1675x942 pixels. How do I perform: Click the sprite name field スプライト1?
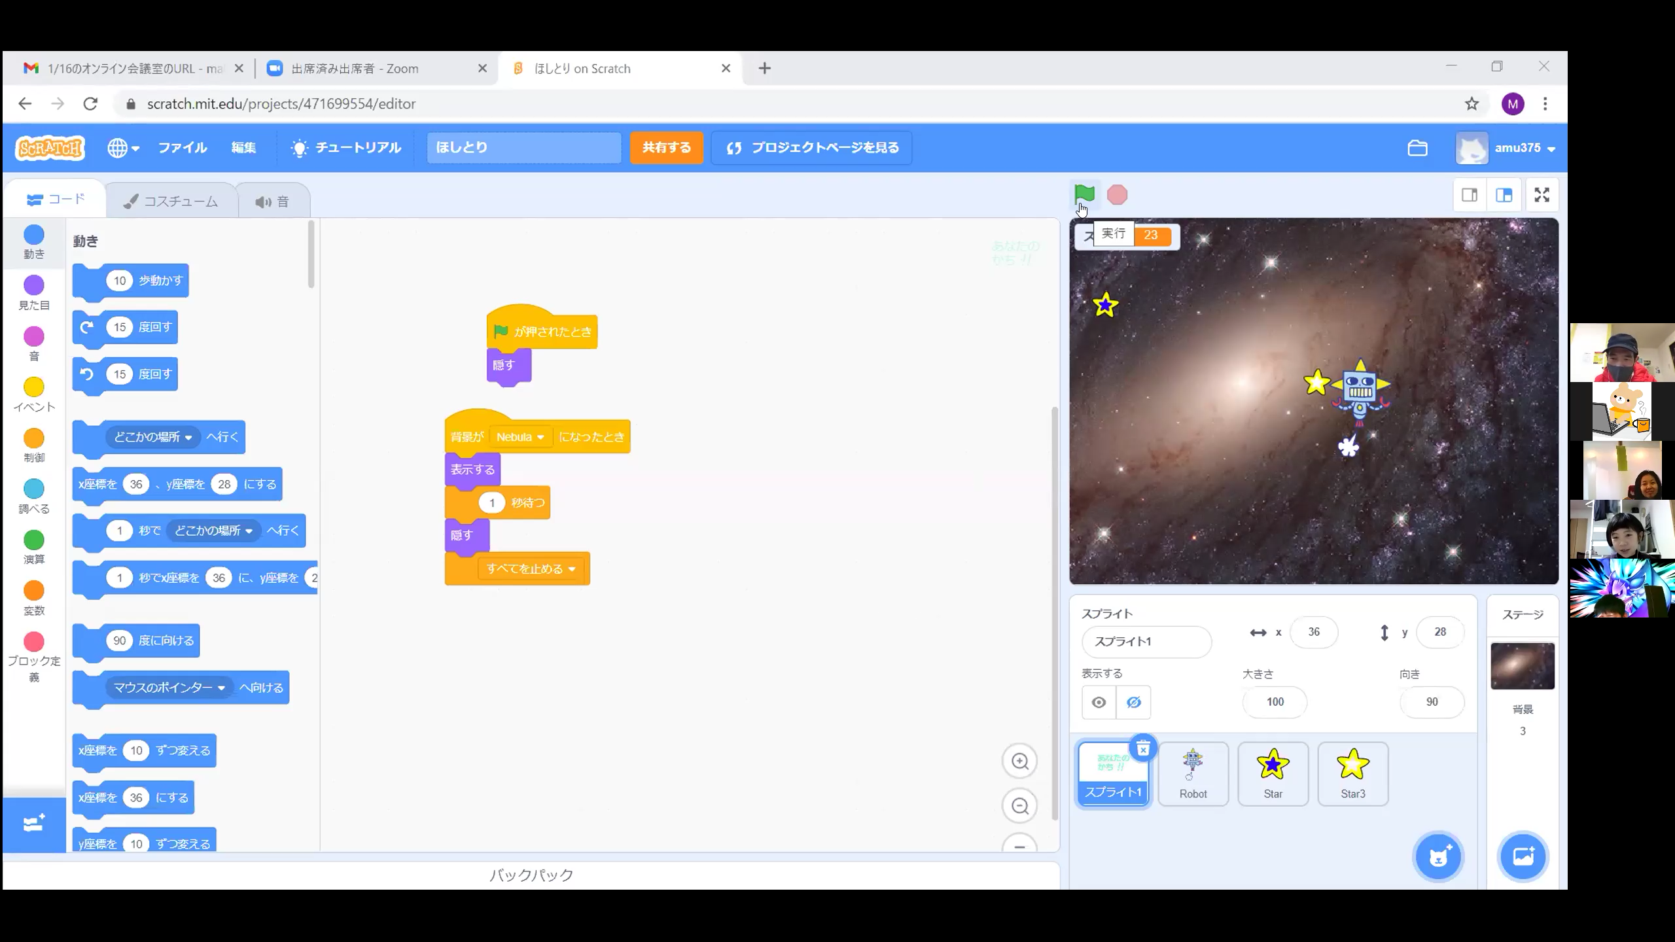(x=1146, y=642)
